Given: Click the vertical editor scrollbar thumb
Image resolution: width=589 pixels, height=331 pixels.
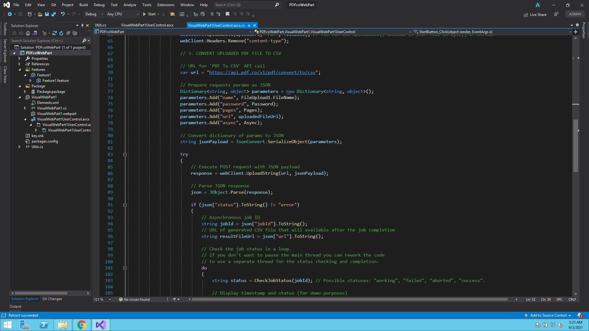Looking at the screenshot, I should 576,146.
